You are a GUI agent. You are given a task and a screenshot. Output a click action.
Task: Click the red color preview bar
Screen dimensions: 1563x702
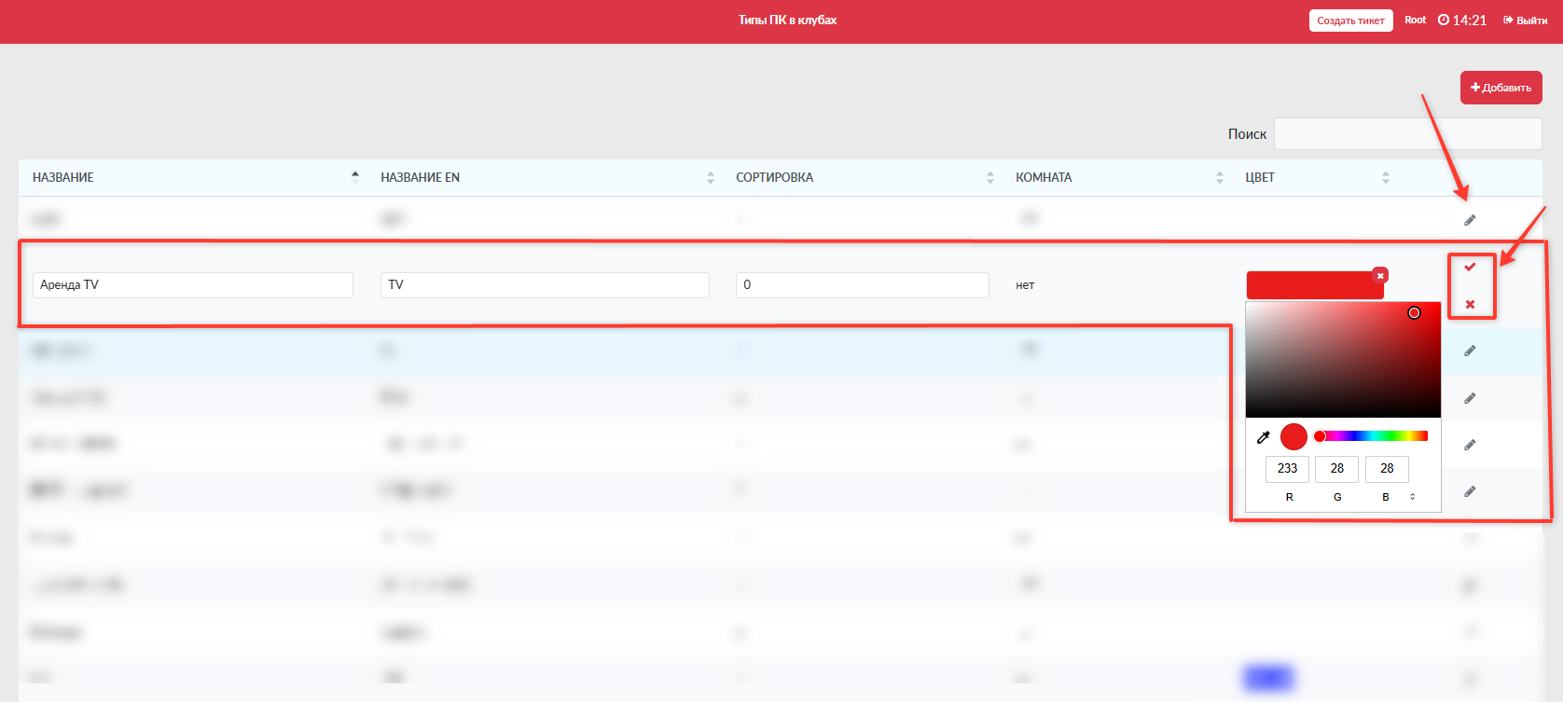(x=1314, y=285)
